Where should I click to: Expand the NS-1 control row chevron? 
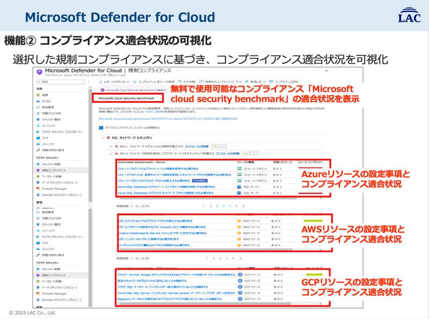pyautogui.click(x=111, y=147)
